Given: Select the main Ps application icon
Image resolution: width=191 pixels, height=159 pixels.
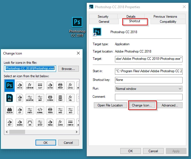Looking at the screenshot, I should pos(10,85).
